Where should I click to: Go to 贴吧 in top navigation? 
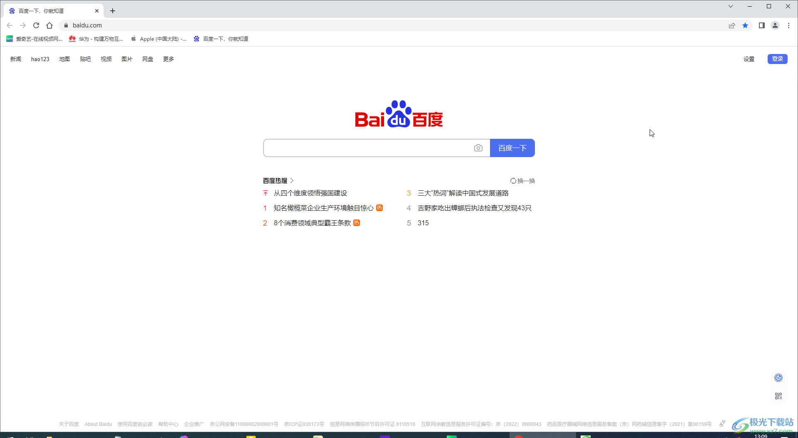85,59
